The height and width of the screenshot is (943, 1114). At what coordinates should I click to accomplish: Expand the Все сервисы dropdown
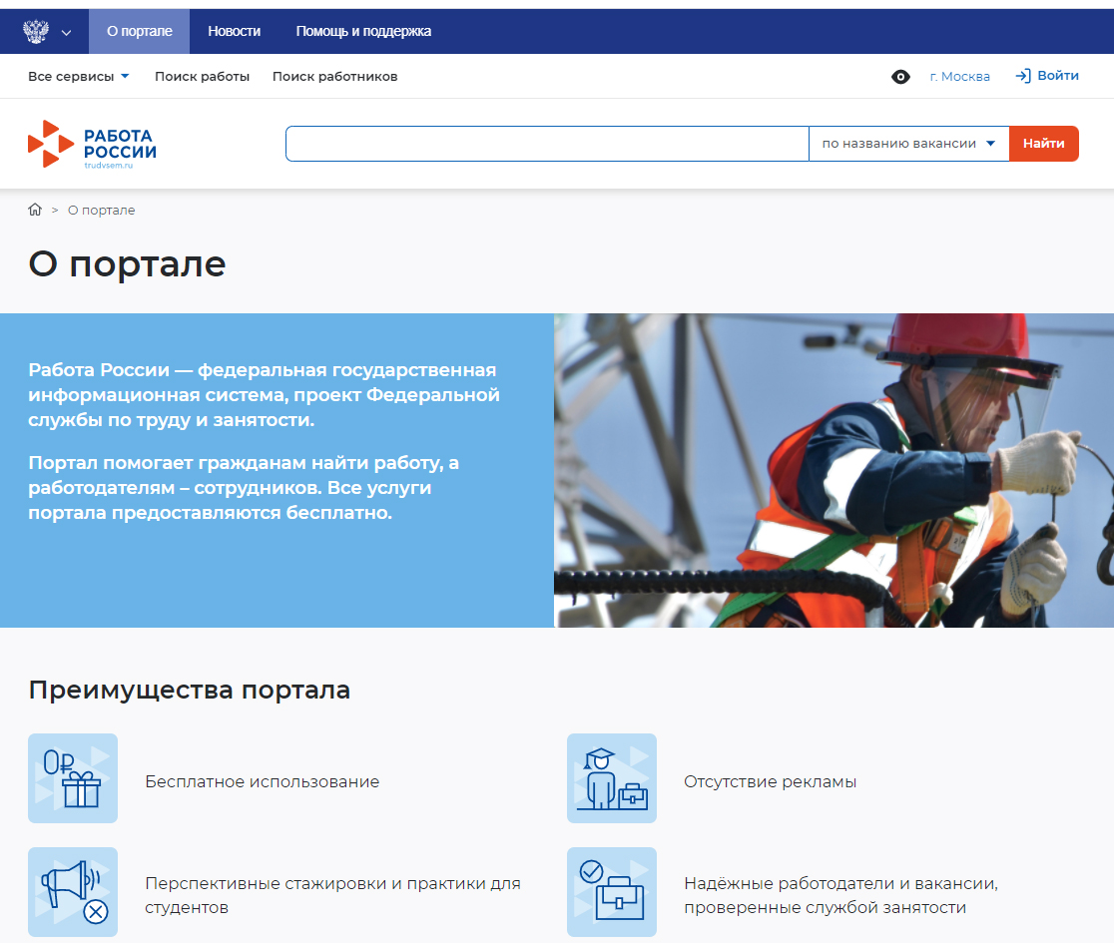click(78, 76)
